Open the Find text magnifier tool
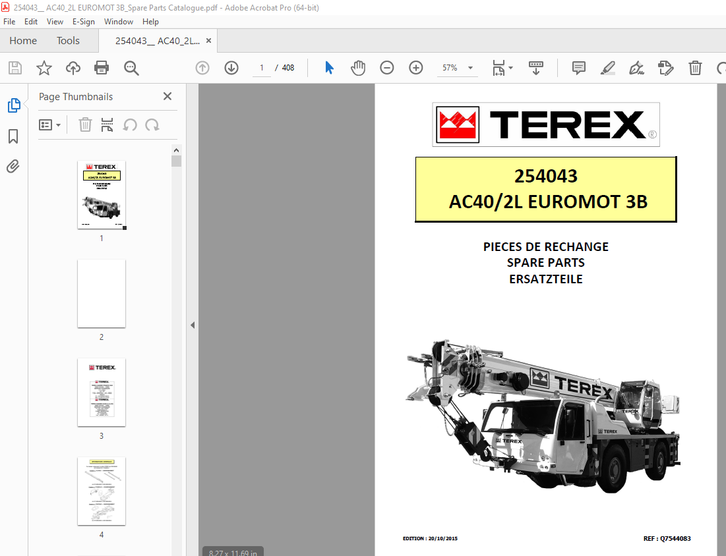This screenshot has height=556, width=726. (x=131, y=68)
